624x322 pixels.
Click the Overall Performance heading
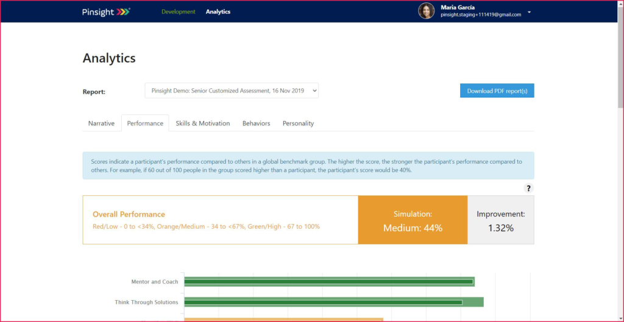(x=129, y=214)
